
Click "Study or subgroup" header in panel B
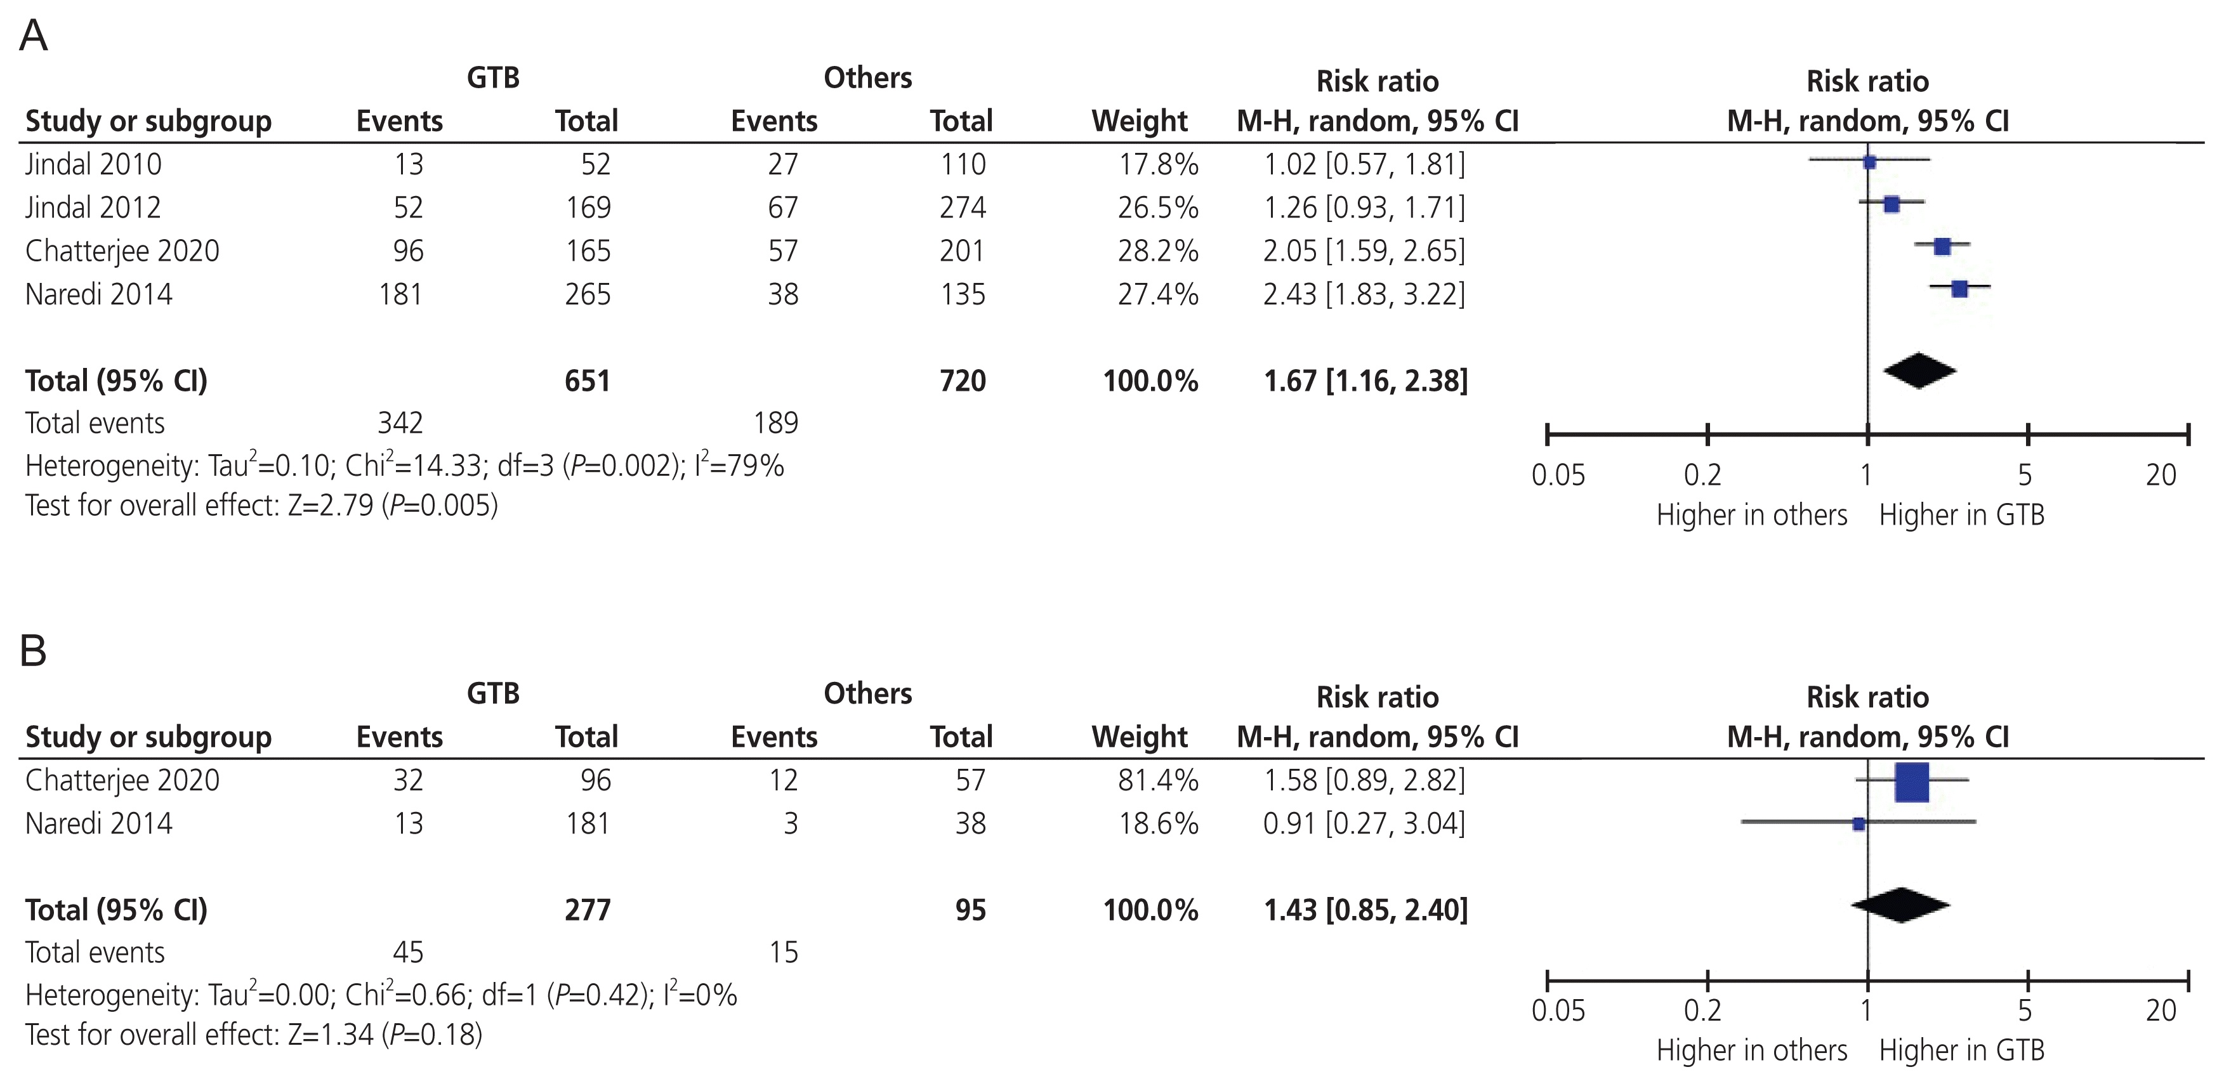[148, 736]
